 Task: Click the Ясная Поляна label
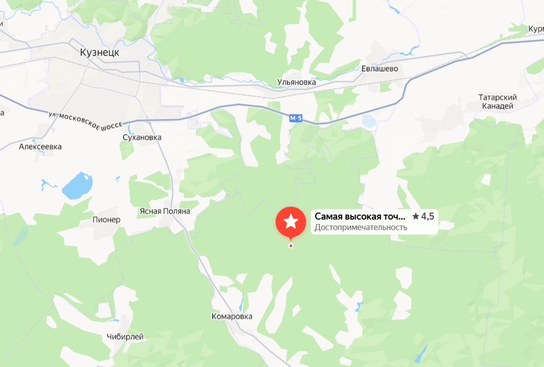[165, 211]
